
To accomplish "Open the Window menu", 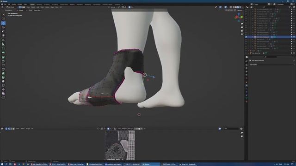I will click(x=19, y=4).
